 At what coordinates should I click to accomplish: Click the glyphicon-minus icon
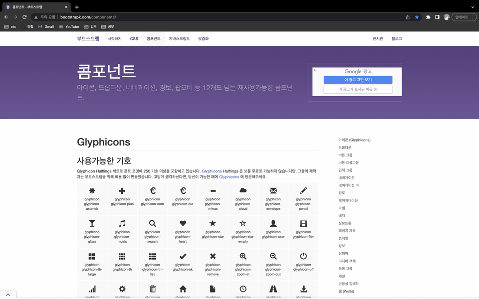(213, 191)
